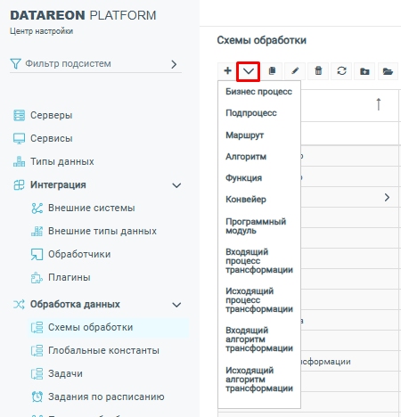Viewport: 401px width, 417px height.
Task: Select Бизнес процесс from the dropdown menu
Action: [x=259, y=92]
